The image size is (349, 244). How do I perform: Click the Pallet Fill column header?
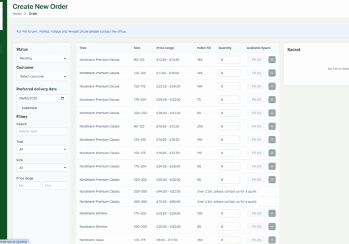[204, 48]
